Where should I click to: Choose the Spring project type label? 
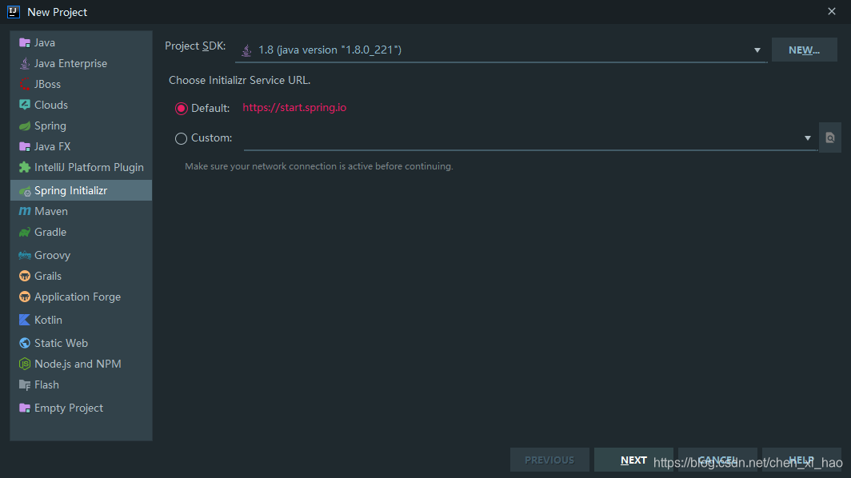[50, 125]
